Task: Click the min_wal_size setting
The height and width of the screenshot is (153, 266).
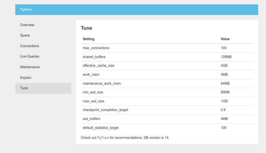Action: pos(94,92)
